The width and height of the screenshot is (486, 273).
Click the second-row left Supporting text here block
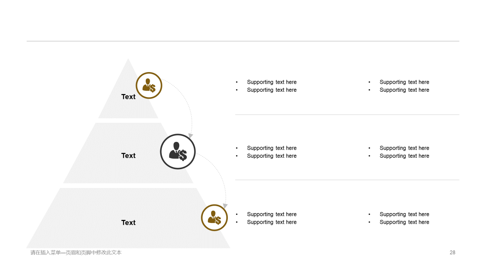point(266,152)
